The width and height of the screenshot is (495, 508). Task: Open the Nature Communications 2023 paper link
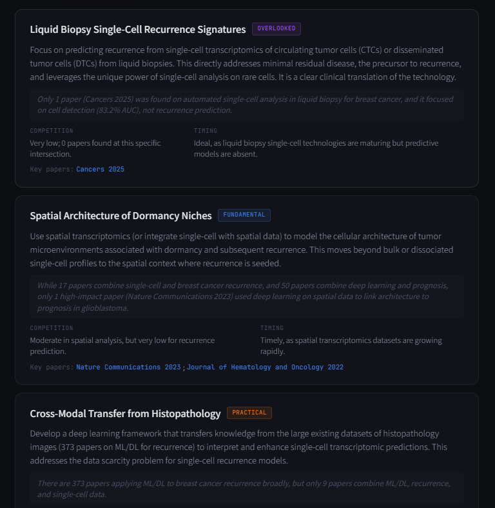coord(128,367)
